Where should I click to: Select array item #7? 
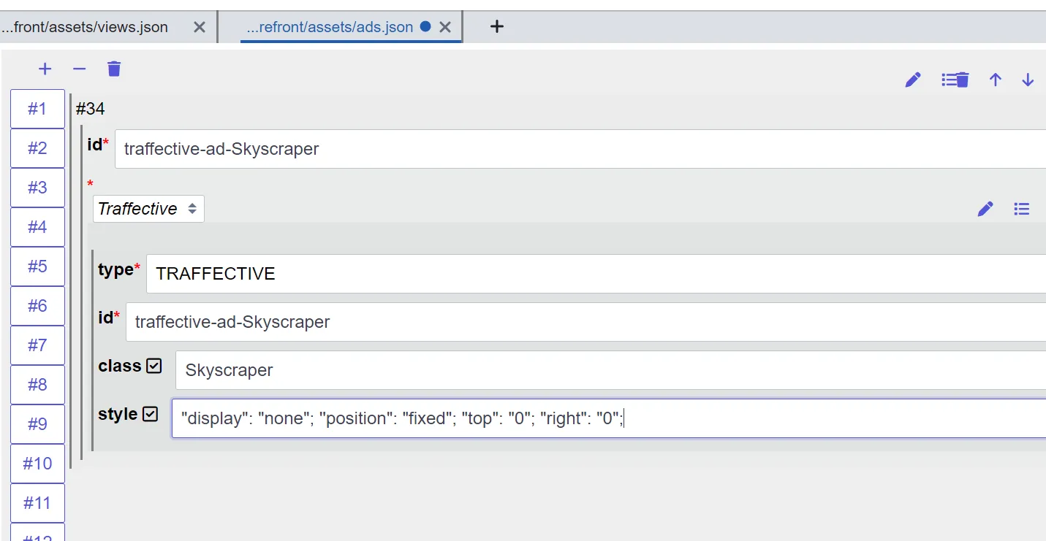tap(37, 345)
